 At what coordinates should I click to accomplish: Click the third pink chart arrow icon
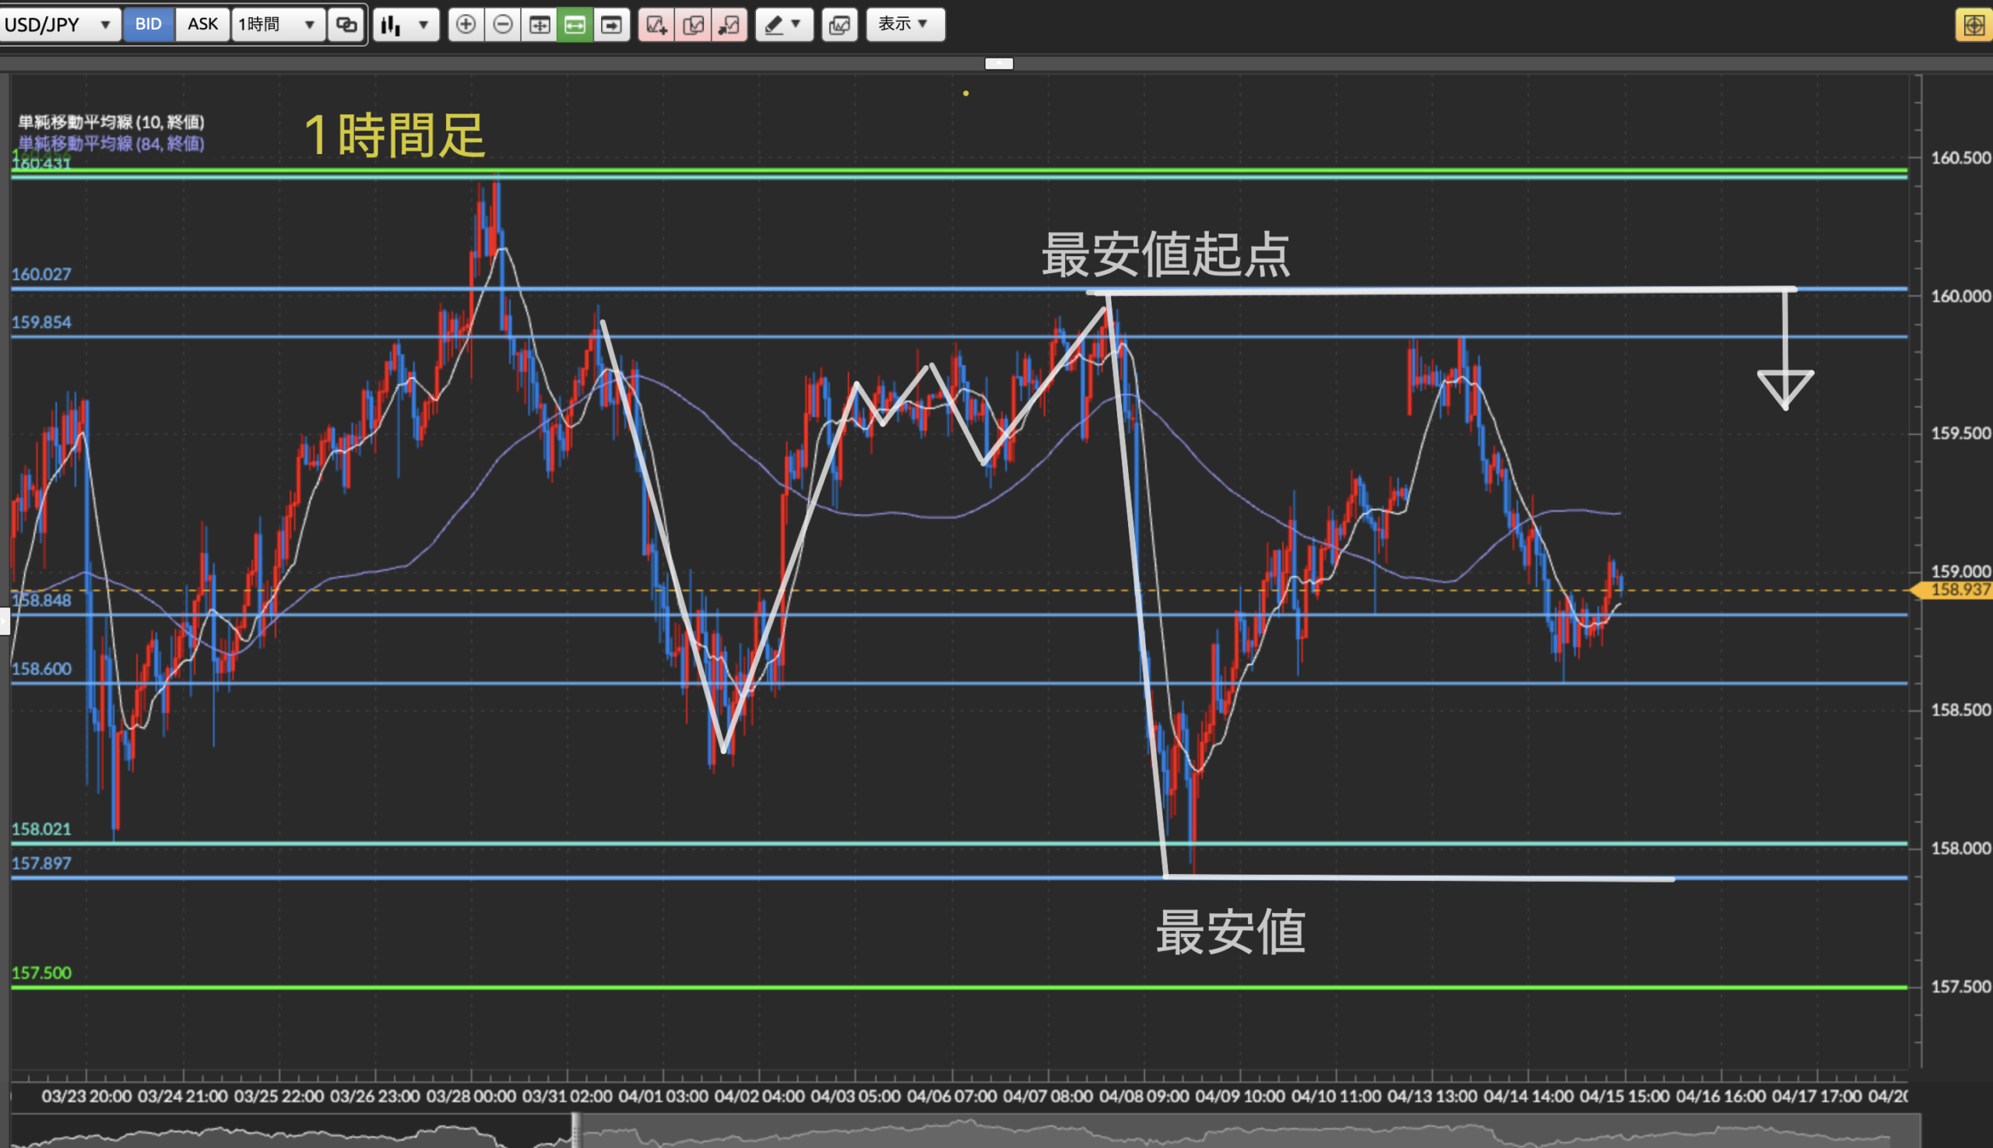click(x=729, y=24)
